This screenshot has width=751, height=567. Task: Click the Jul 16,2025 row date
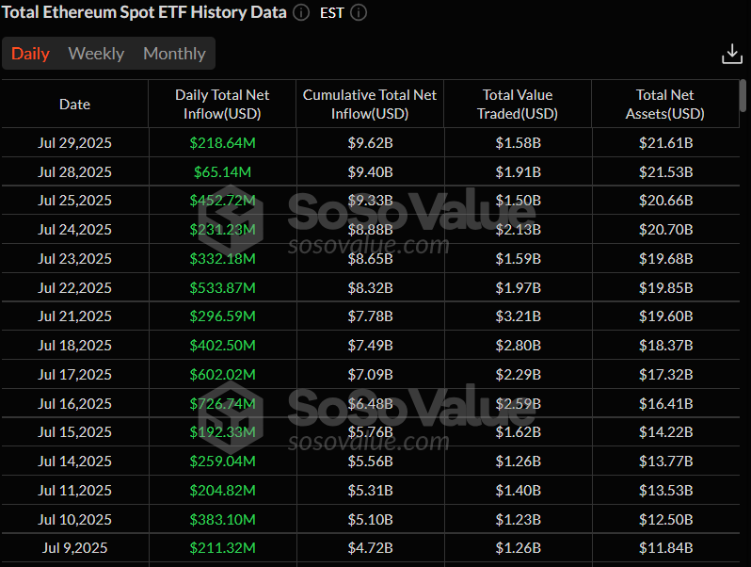tap(74, 403)
